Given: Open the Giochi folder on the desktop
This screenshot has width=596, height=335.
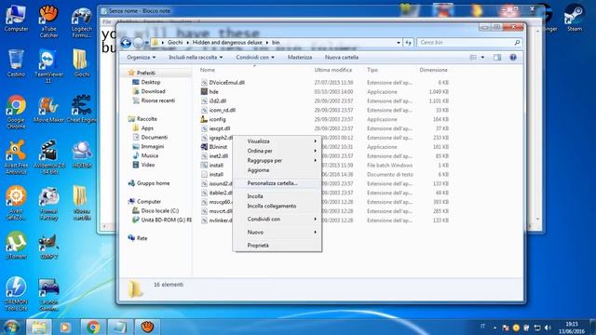Looking at the screenshot, I should 81,63.
